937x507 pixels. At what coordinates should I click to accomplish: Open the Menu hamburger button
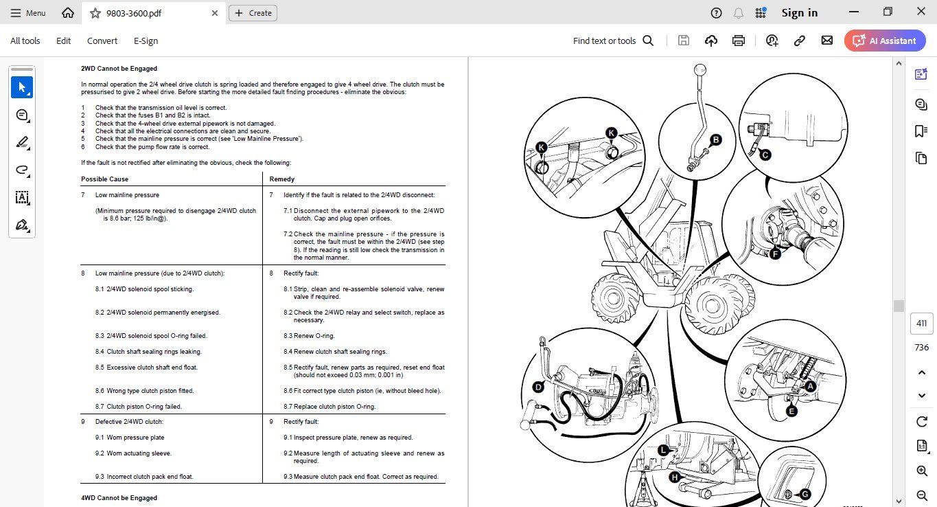[28, 13]
